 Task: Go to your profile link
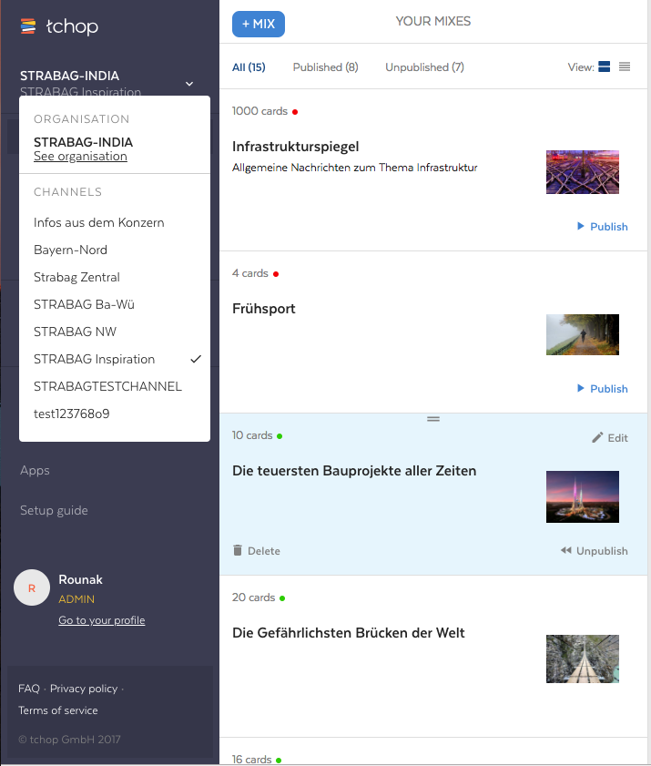[x=102, y=620]
